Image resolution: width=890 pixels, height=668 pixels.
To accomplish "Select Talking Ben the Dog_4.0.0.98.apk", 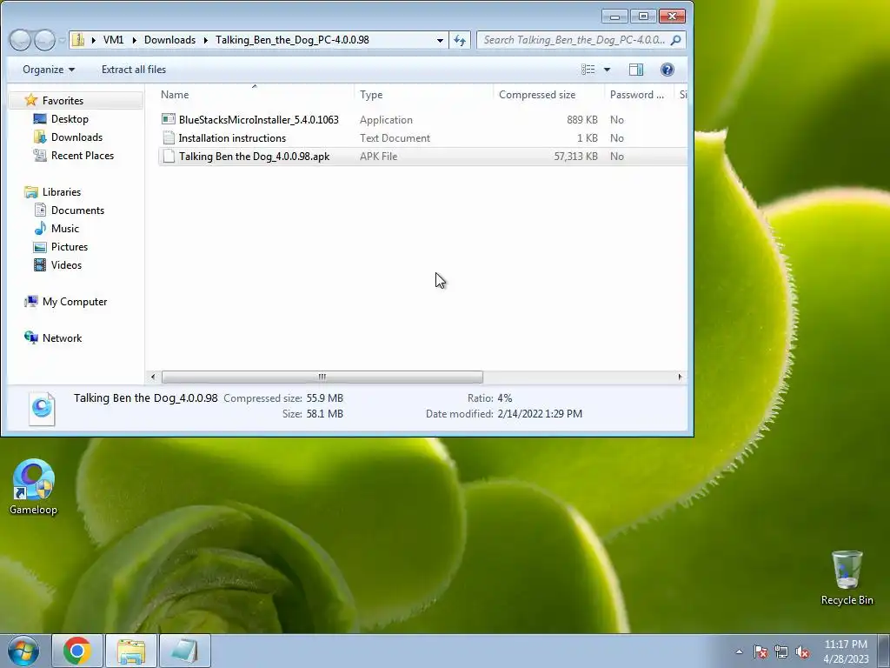I will pos(254,157).
